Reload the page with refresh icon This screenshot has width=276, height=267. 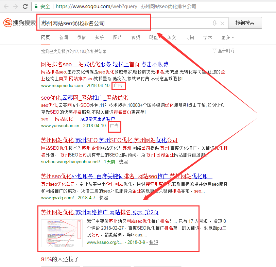25,6
